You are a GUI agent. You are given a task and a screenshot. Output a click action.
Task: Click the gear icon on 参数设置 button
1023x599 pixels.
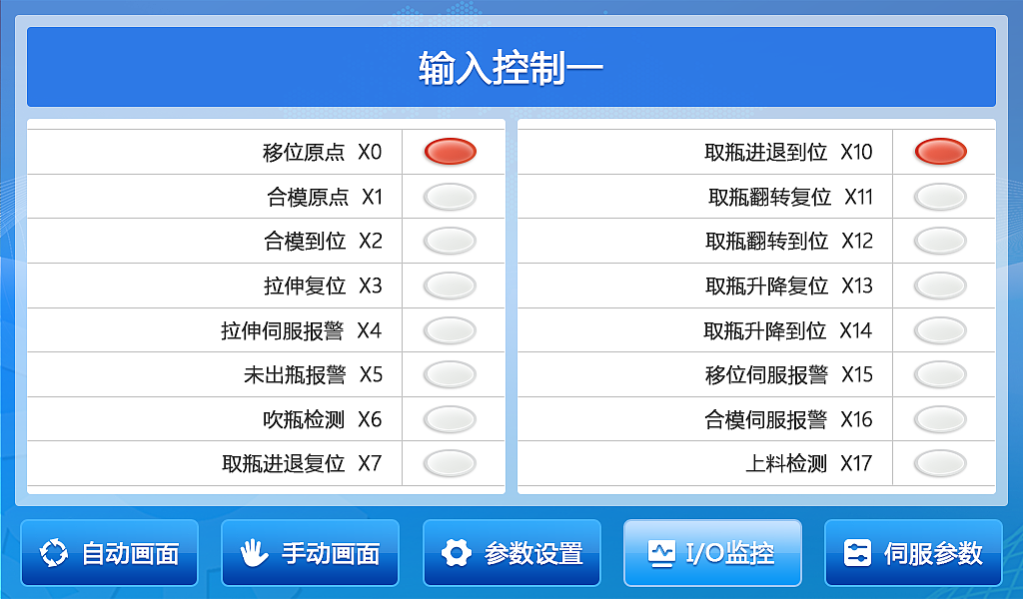click(x=458, y=553)
